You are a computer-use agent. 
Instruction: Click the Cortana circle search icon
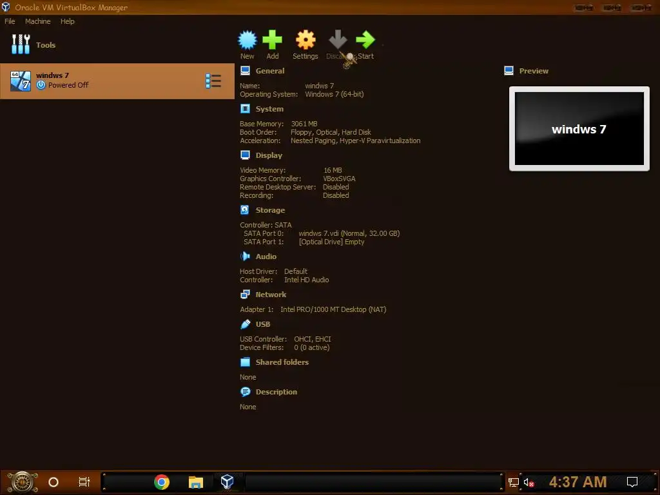click(x=53, y=482)
